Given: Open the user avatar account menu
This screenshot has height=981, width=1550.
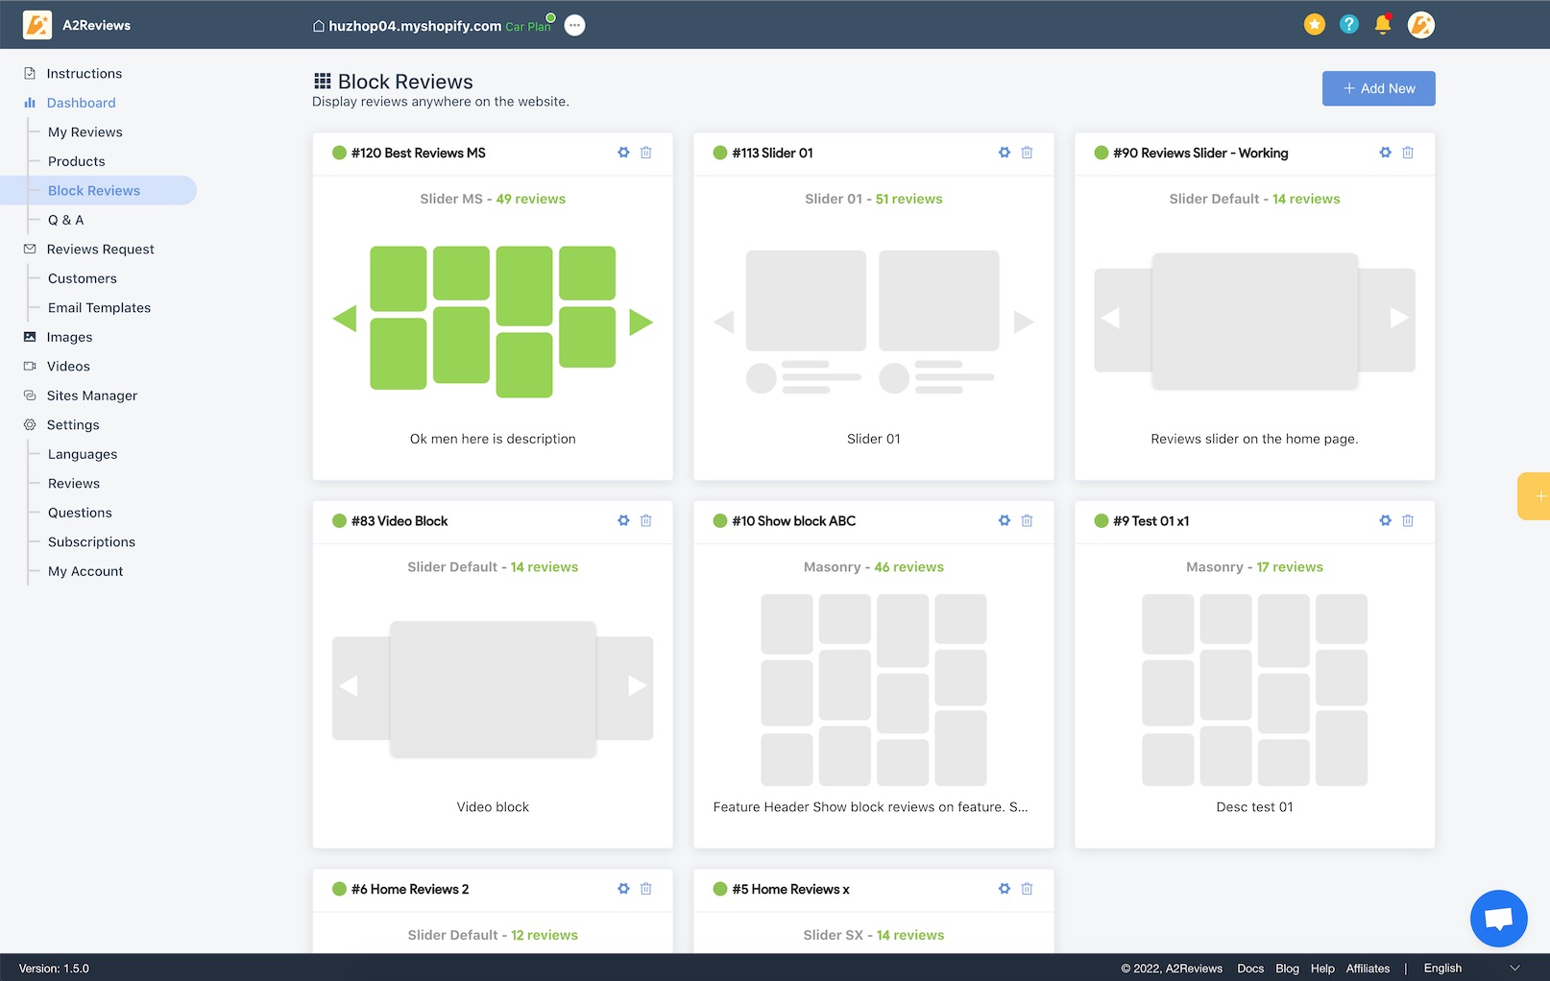Looking at the screenshot, I should (x=1421, y=25).
